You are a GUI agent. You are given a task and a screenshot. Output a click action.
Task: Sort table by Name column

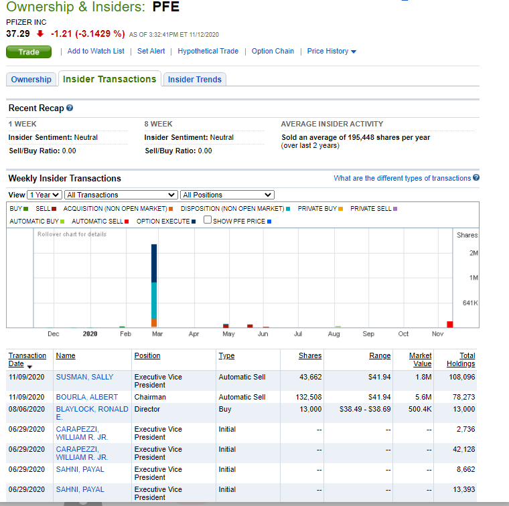(66, 355)
